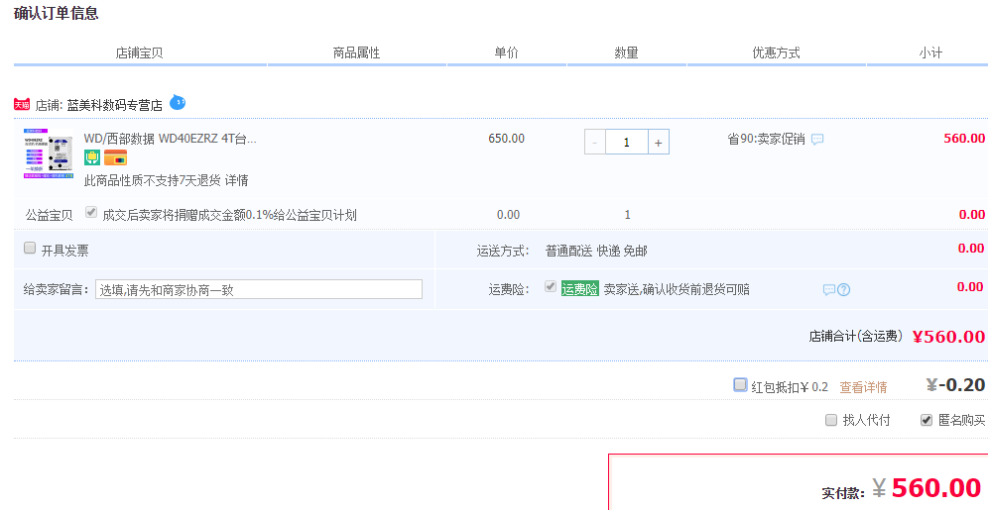Click the 小计 column header

click(x=930, y=52)
